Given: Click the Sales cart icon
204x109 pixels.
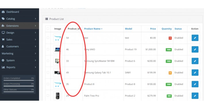Looking at the screenshot, I should 3,40.
